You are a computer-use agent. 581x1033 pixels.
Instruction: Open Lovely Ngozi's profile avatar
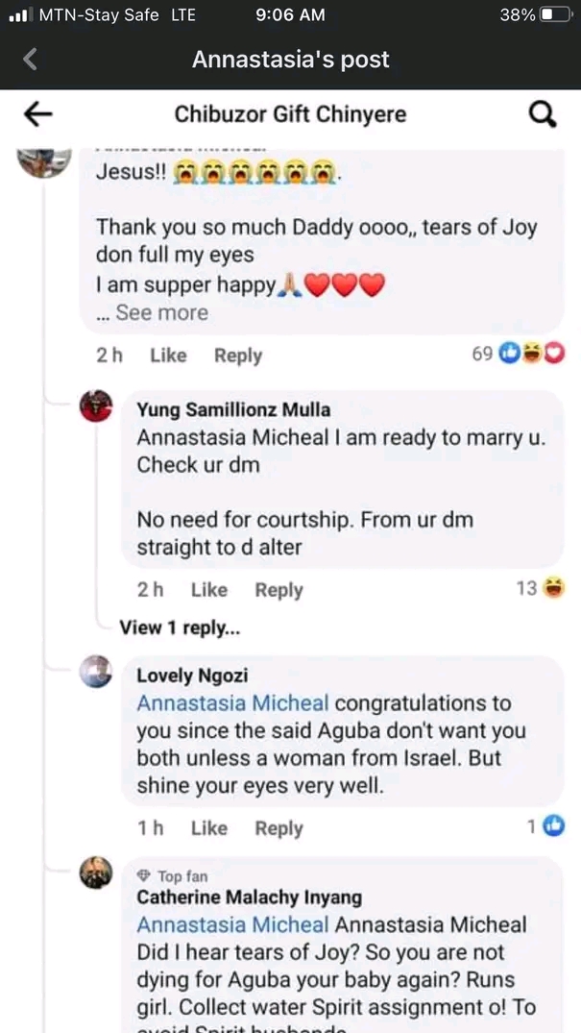(x=96, y=672)
